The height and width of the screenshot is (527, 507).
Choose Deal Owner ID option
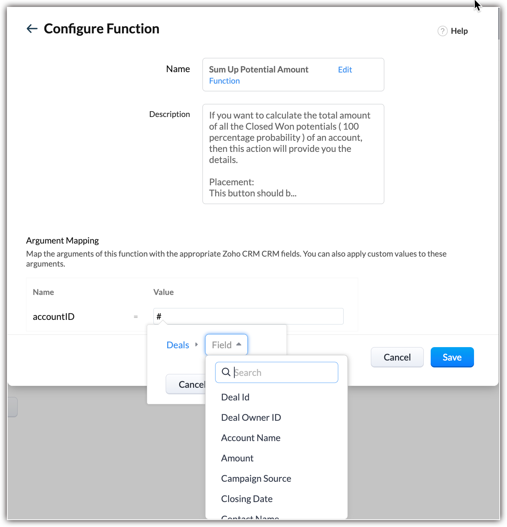click(x=251, y=418)
